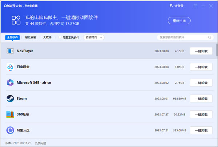Select the Microsoft 365 - zh-cn name

[x=34, y=83]
